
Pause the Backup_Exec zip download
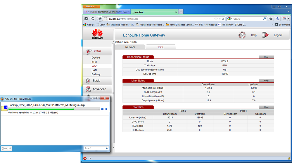(102, 109)
